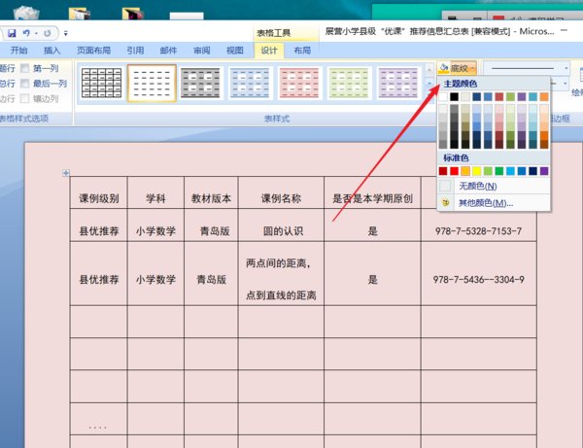583x448 pixels.
Task: Click the shading paint bucket icon
Action: [x=444, y=68]
